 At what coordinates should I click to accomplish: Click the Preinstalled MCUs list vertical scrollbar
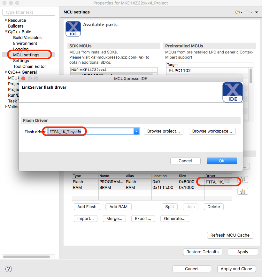[x=251, y=76]
